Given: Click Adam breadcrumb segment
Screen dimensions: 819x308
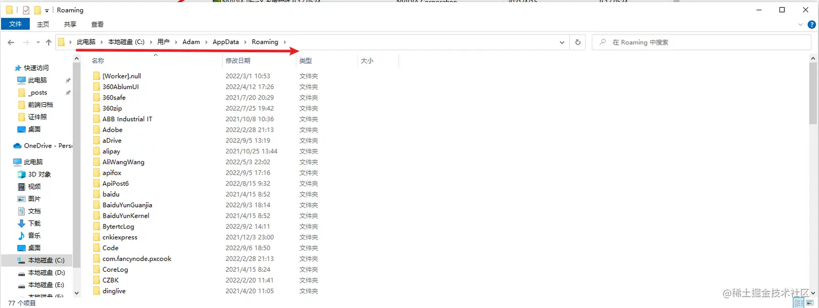Looking at the screenshot, I should pos(191,42).
